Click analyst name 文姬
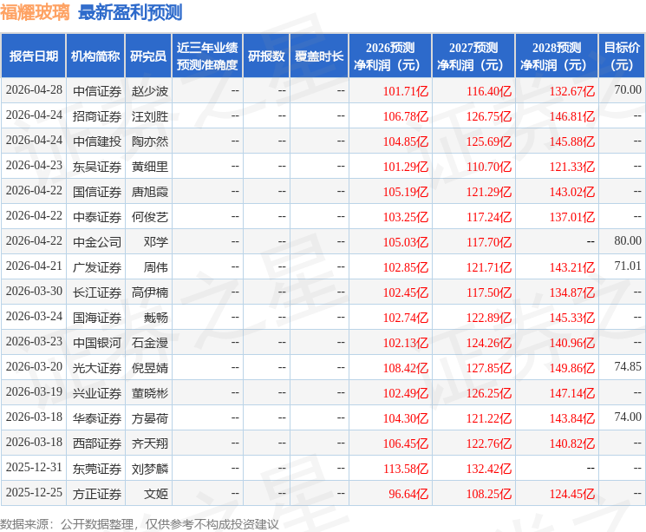The height and width of the screenshot is (532, 646). [x=156, y=493]
